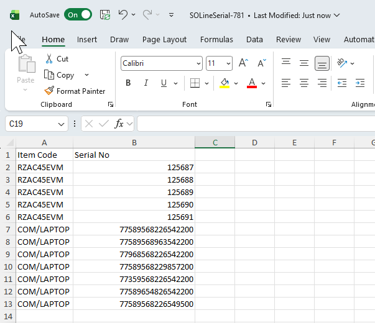The image size is (375, 323).
Task: Click the increase indent icon
Action: click(359, 83)
